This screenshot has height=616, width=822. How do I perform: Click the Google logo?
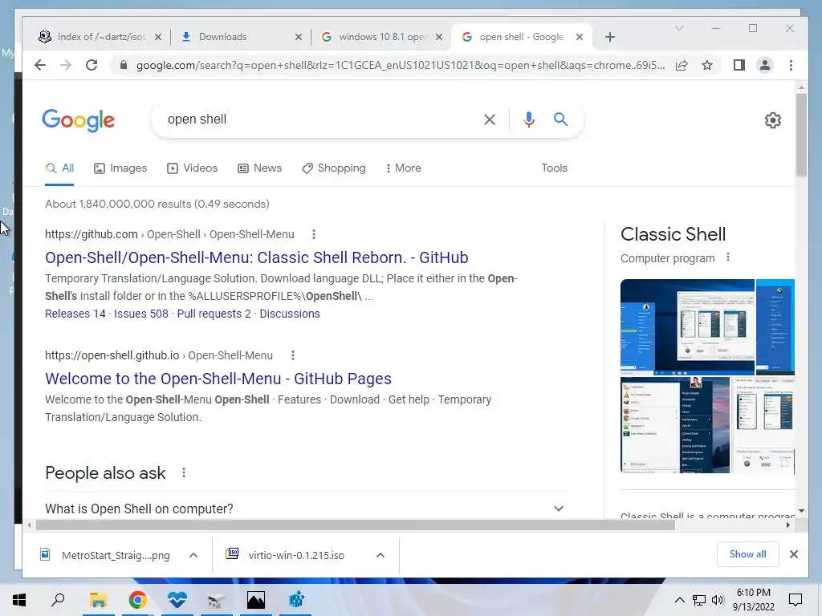pos(78,120)
